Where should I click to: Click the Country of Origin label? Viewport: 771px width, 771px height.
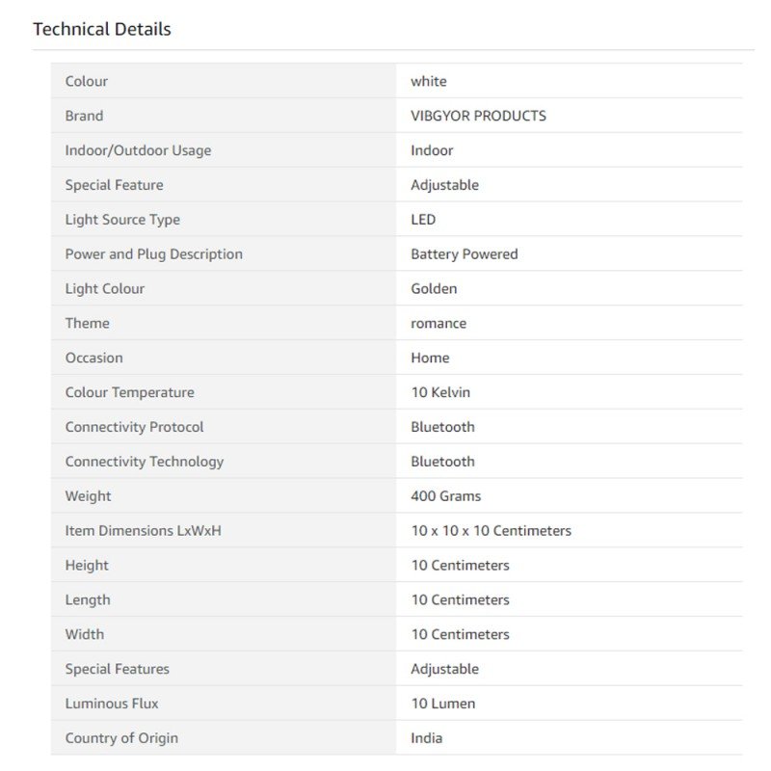121,738
